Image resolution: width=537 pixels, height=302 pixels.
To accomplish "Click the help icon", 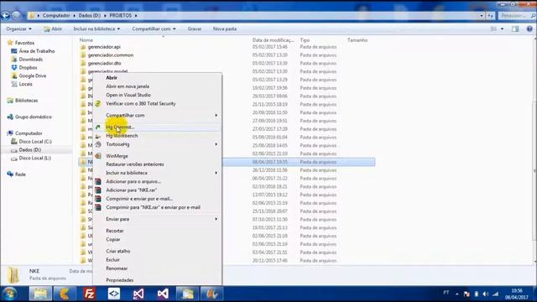I will 529,29.
